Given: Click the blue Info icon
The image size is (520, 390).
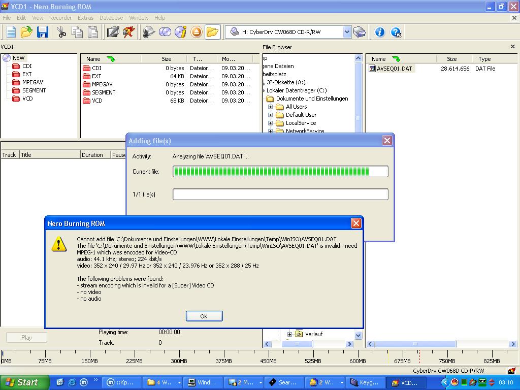Looking at the screenshot, I should click(379, 32).
